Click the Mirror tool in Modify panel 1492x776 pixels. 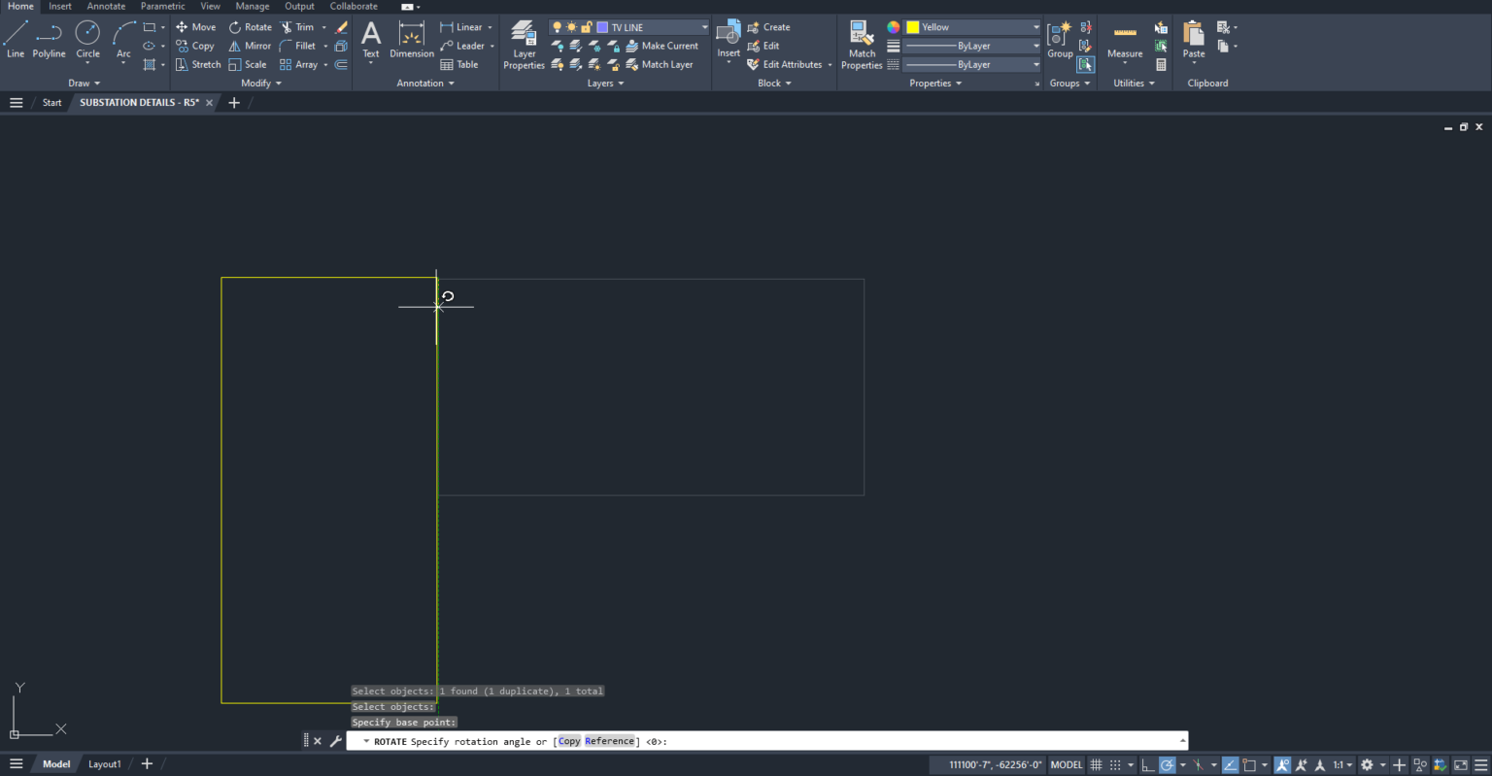click(251, 46)
